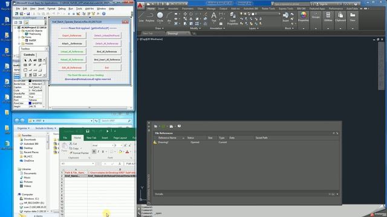Click the Reload_All_References button

pos(72,60)
